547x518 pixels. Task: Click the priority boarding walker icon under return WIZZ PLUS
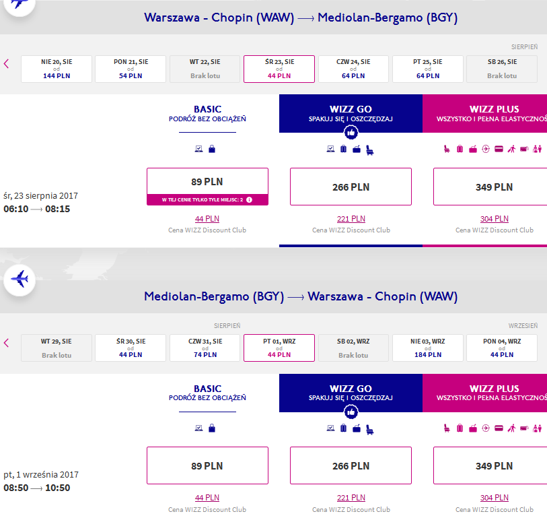tap(511, 428)
